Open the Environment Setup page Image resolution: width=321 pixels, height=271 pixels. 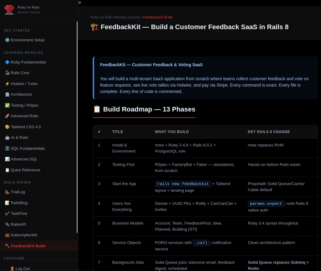pyautogui.click(x=39, y=40)
